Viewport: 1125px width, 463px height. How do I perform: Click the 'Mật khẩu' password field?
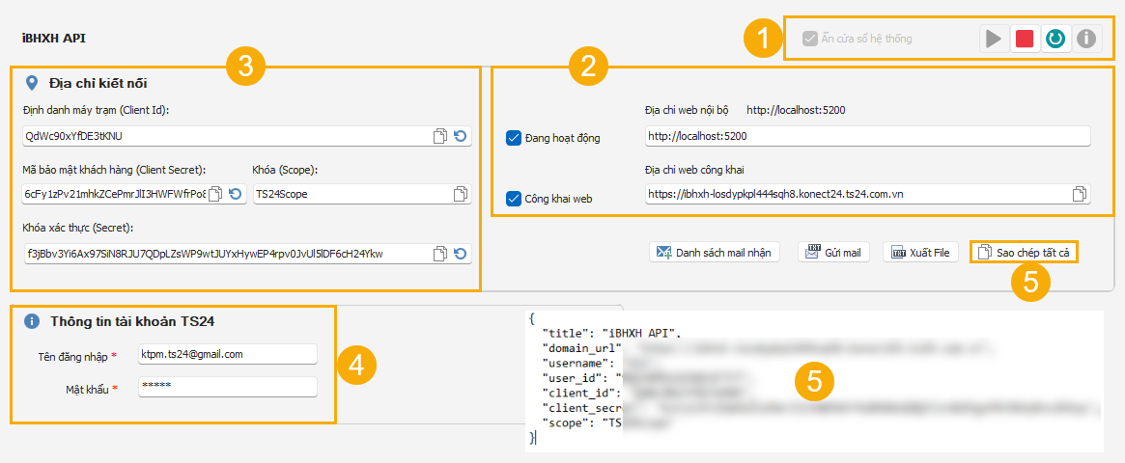(x=228, y=387)
